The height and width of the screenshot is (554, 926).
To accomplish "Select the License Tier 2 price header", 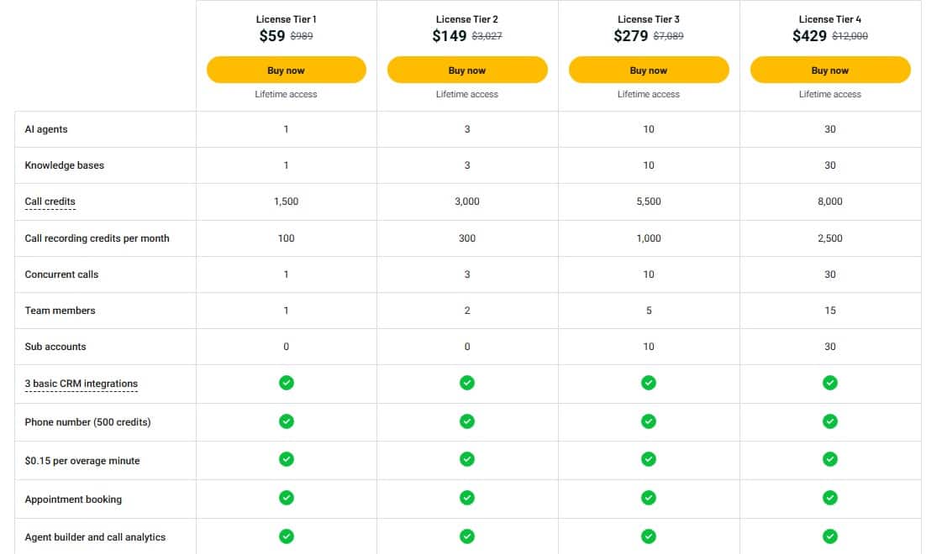I will pyautogui.click(x=467, y=35).
